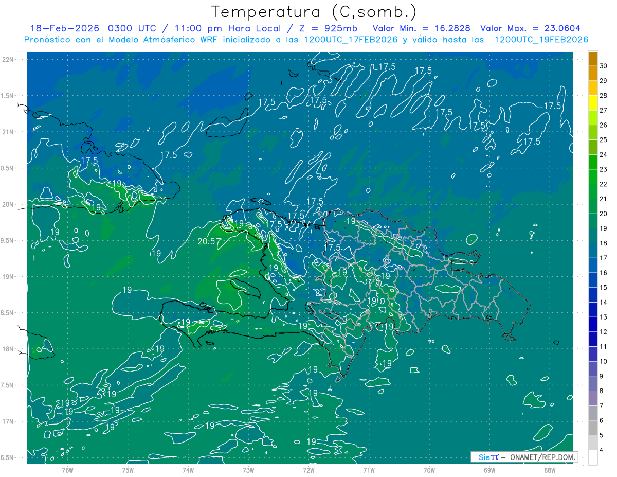Screen dimensions: 617x477
Task: Click the '17N' latitude axis label
Action: tap(7, 421)
